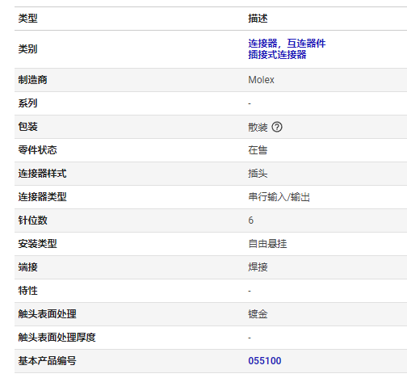The width and height of the screenshot is (407, 378).
Task: Select the 包装 row label
Action: 27,127
